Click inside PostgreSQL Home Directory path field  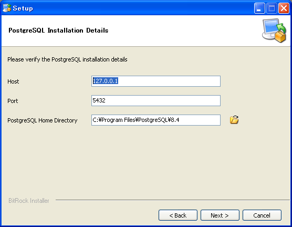click(x=156, y=120)
